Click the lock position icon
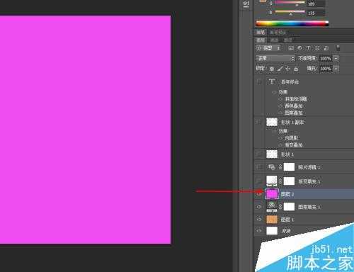The width and height of the screenshot is (354, 272). tap(287, 69)
